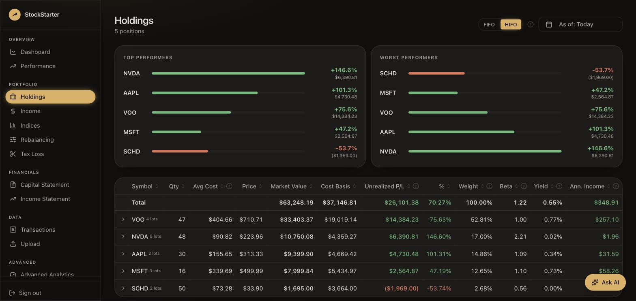Screen dimensions: 636x301
Task: Open the As of: Today date picker
Action: [580, 24]
